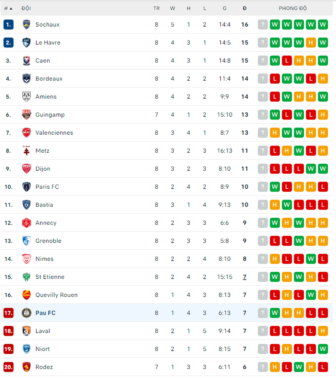The height and width of the screenshot is (379, 336).
Task: Click the Guingamp EAG logo
Action: tap(26, 115)
